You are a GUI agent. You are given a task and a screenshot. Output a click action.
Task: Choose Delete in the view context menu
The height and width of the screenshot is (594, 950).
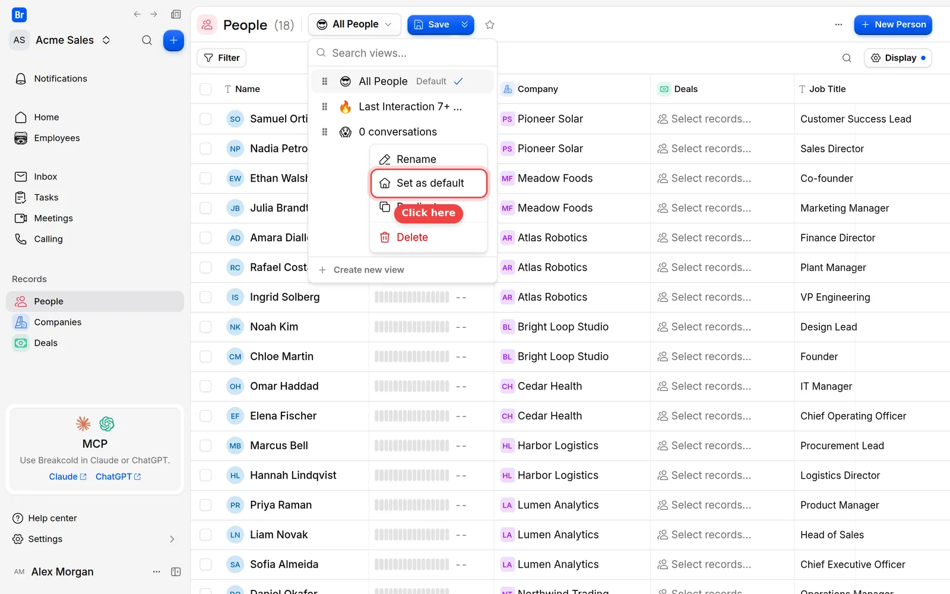tap(429, 237)
